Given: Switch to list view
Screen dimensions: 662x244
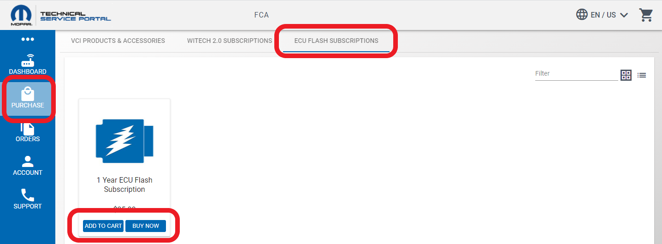Looking at the screenshot, I should (x=642, y=75).
